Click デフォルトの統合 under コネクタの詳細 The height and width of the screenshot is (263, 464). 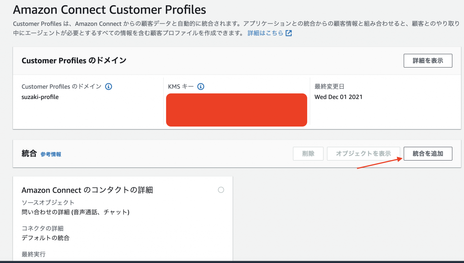[46, 238]
